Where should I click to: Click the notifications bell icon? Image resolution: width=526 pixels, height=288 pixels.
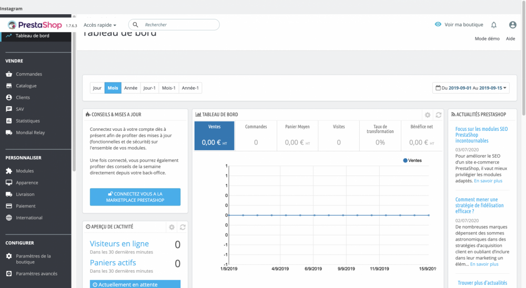pos(493,25)
